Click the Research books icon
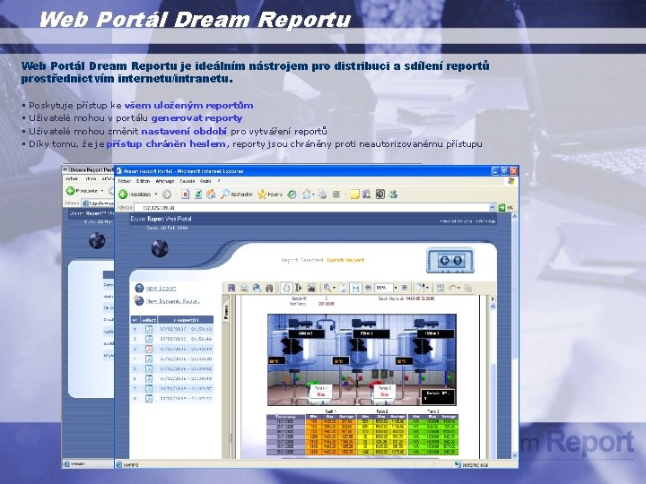Image resolution: width=646 pixels, height=484 pixels. tap(367, 194)
